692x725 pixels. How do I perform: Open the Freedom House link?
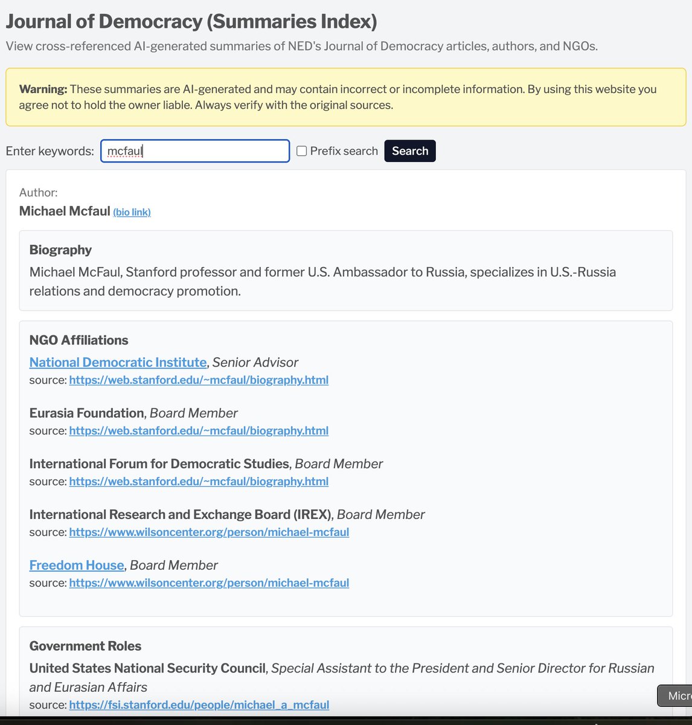[77, 565]
